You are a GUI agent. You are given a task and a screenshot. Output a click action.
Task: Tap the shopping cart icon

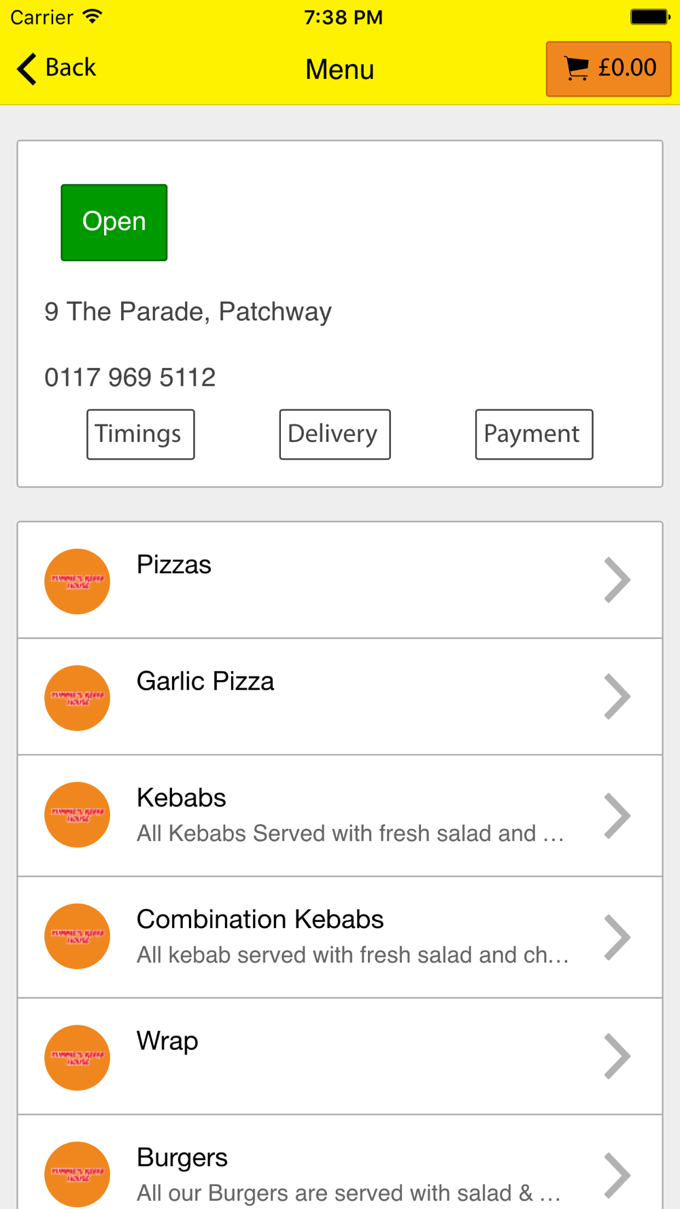577,69
